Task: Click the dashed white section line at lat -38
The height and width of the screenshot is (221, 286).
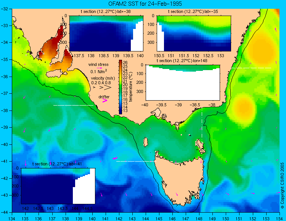Action: (73, 105)
